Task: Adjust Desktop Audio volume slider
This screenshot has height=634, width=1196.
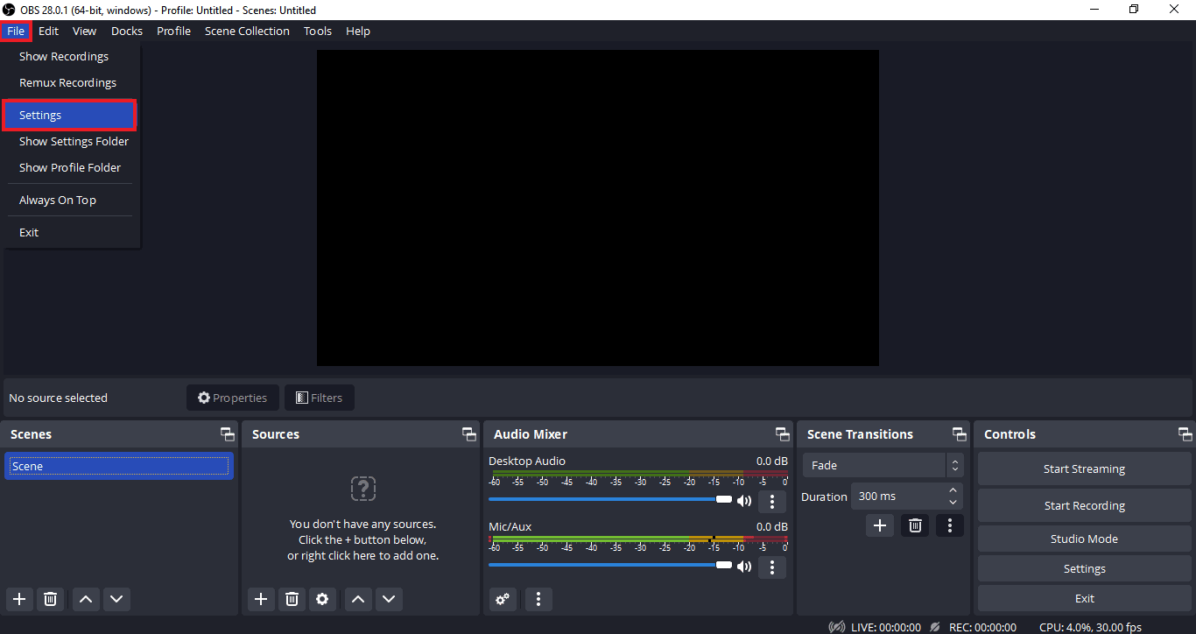Action: click(610, 499)
